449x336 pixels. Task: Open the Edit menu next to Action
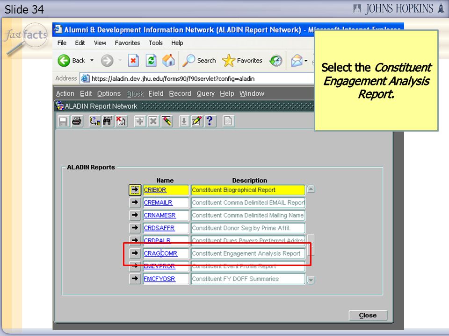86,94
